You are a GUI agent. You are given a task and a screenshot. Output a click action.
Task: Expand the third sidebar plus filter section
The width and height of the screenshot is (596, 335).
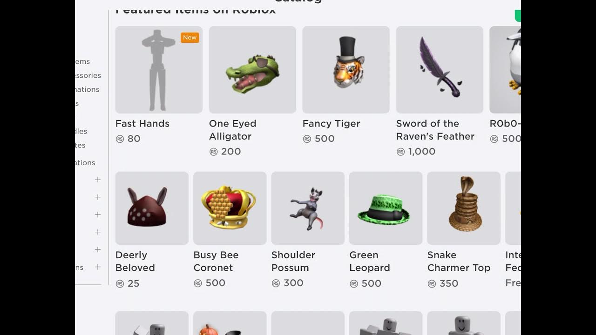coord(98,214)
